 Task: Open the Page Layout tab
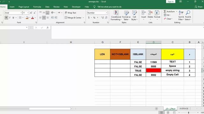point(24,7)
